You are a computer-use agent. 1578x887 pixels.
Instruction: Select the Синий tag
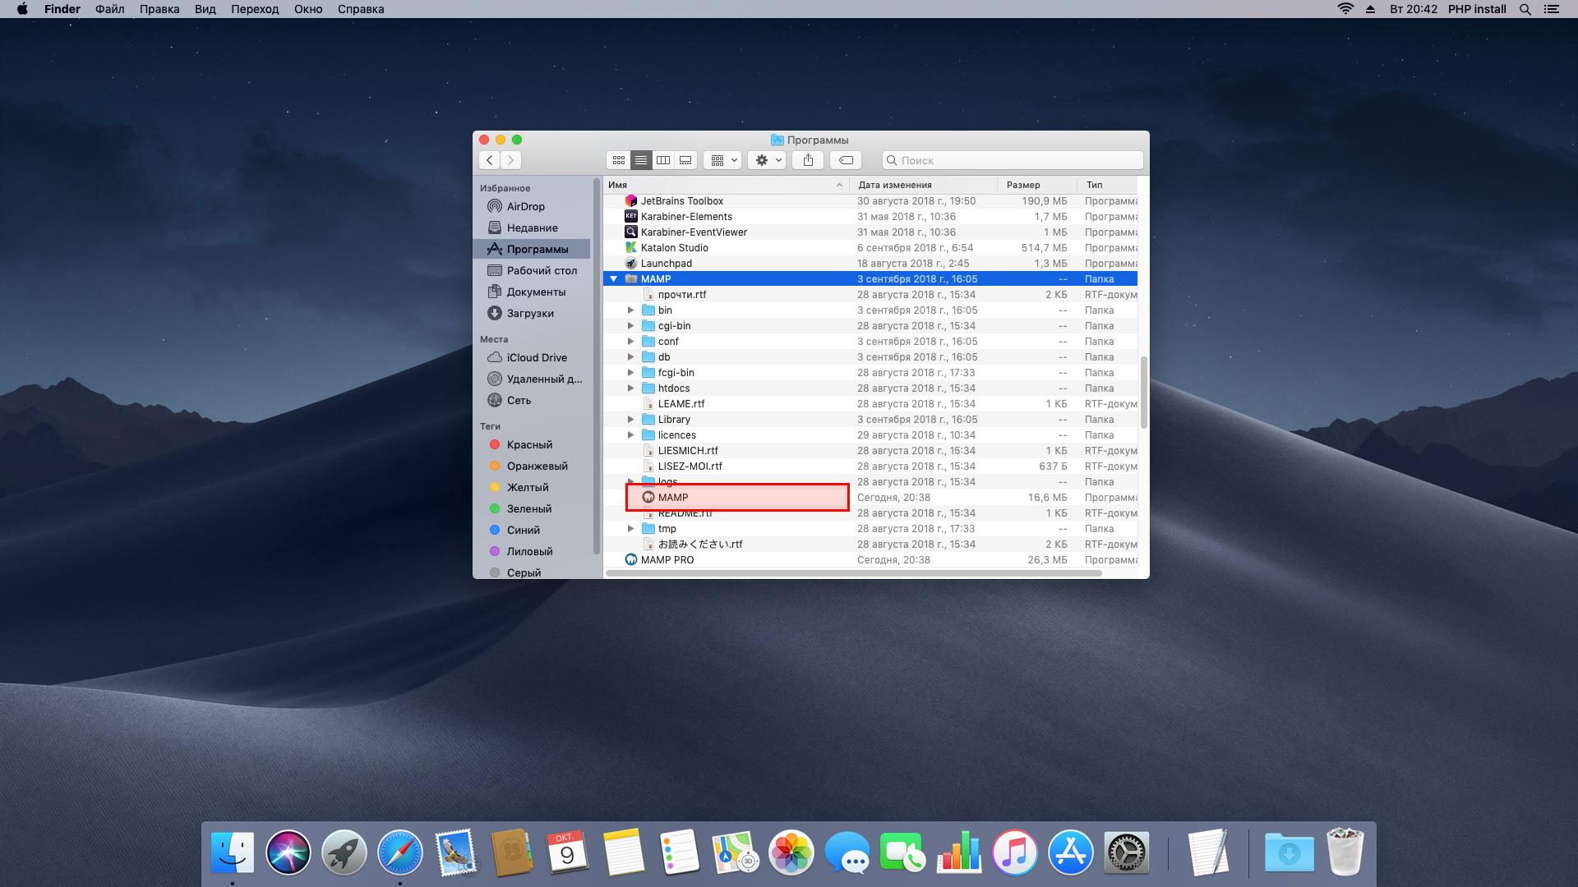532,531
